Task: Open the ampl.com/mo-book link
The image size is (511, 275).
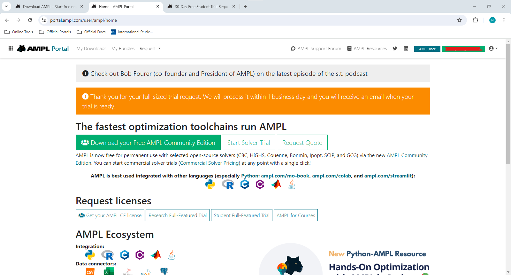Action: click(x=285, y=176)
